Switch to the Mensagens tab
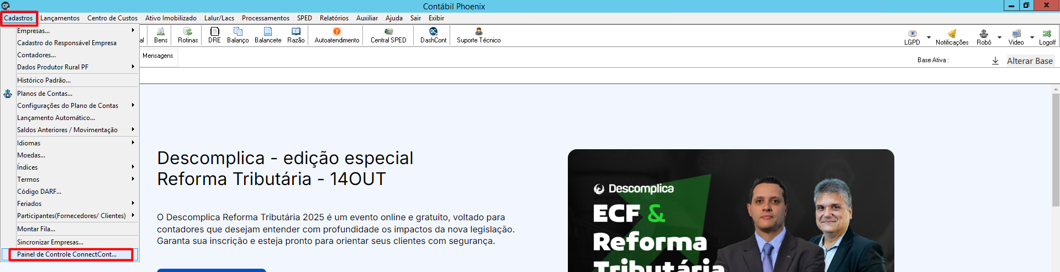Viewport: 1060px width, 272px height. [158, 56]
